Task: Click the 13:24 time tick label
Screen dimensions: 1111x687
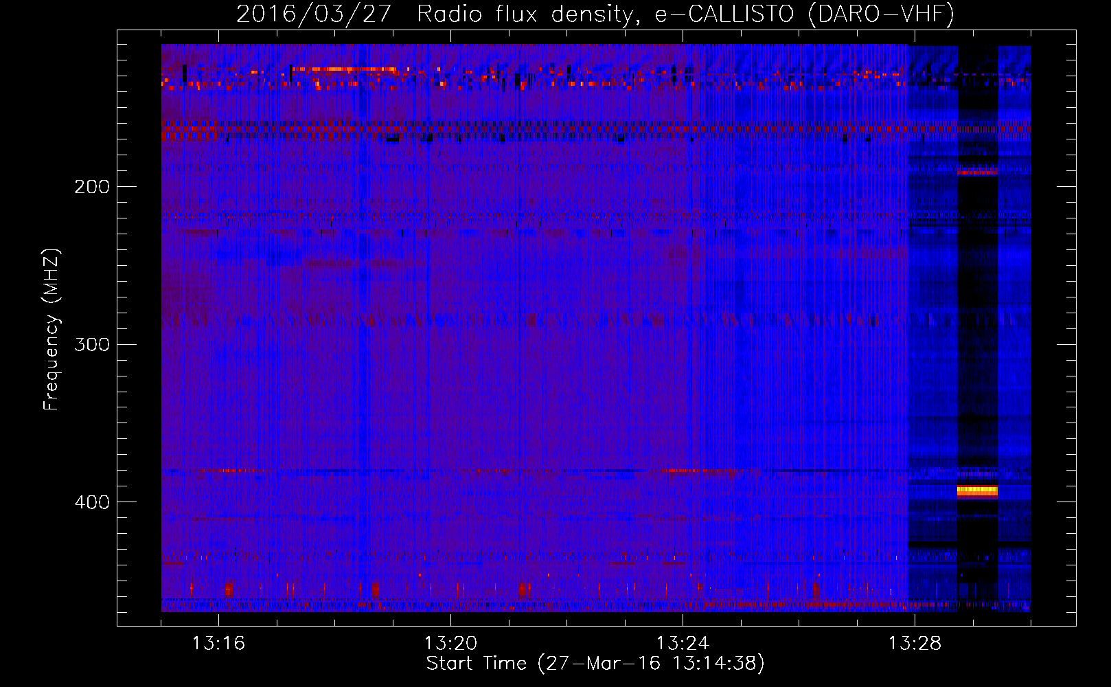Action: pos(683,643)
